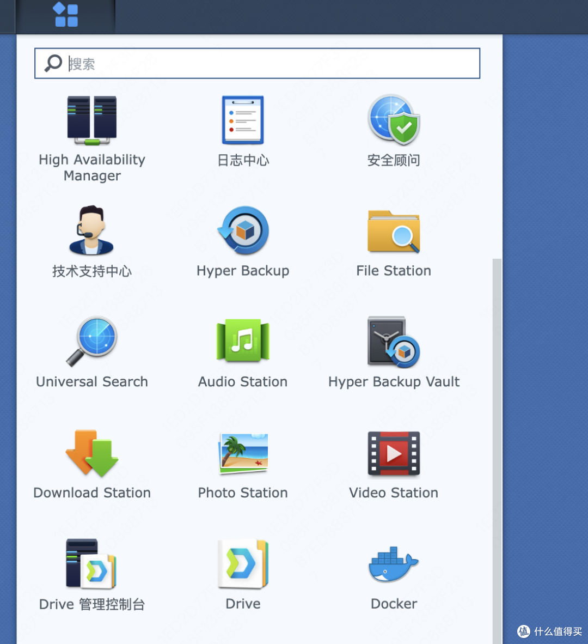Image resolution: width=588 pixels, height=644 pixels.
Task: Click the Audio Station label
Action: click(243, 381)
